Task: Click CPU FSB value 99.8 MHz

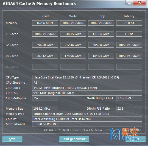Action: [87, 93]
